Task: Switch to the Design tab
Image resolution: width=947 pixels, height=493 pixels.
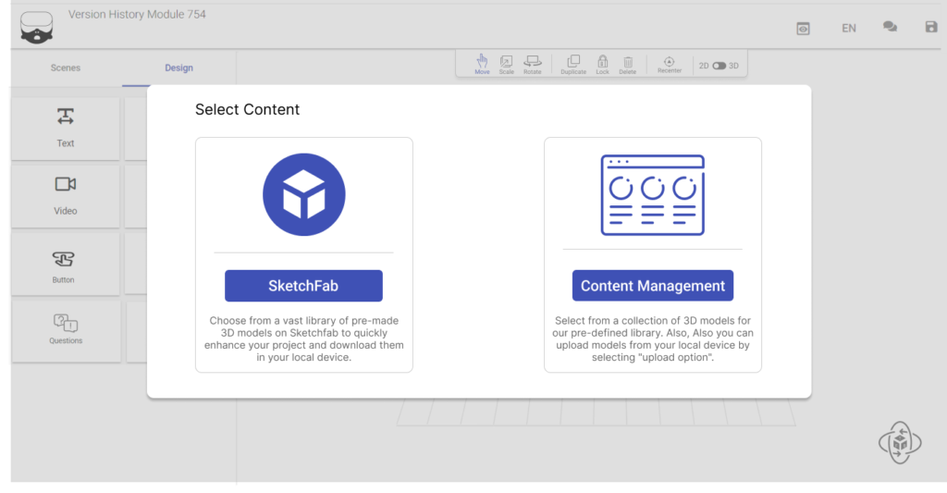Action: point(178,68)
